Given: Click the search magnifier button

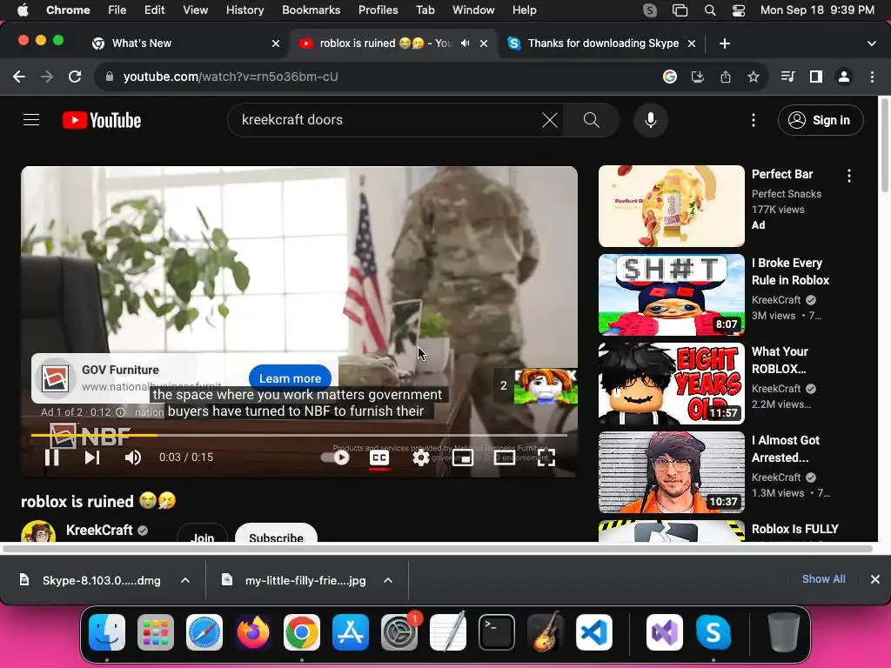Looking at the screenshot, I should [592, 120].
